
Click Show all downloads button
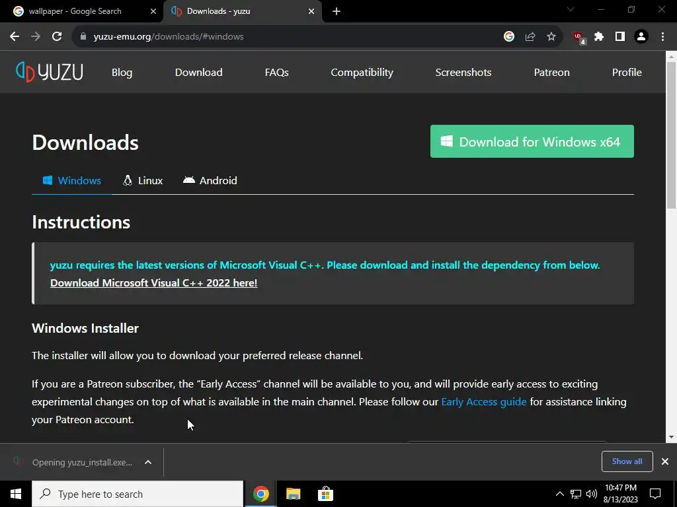627,461
